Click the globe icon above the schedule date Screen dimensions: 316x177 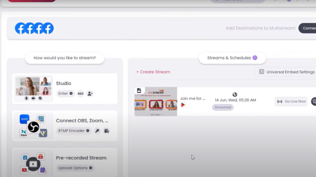click(235, 94)
